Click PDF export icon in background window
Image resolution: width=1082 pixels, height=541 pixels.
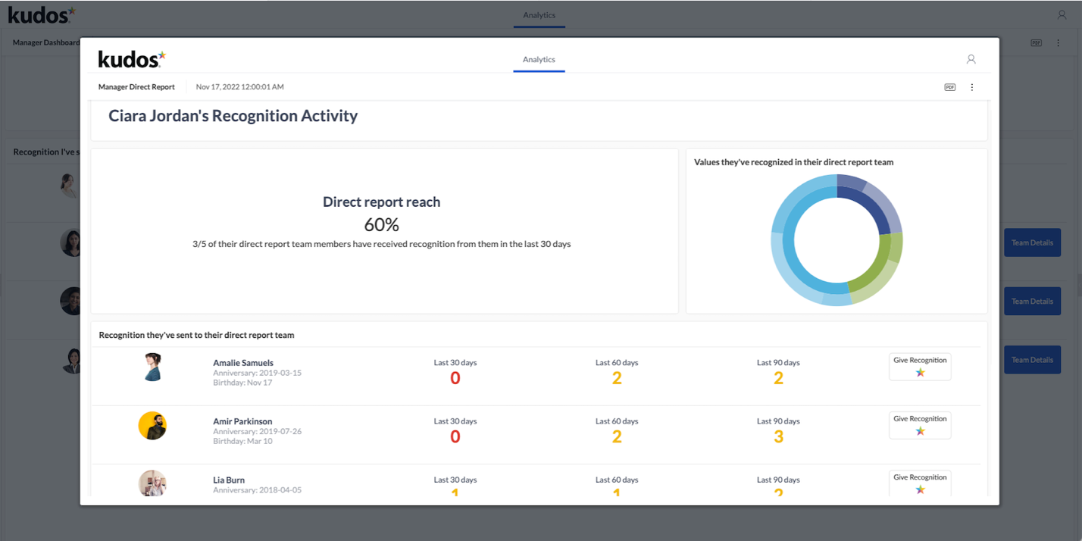point(1037,43)
